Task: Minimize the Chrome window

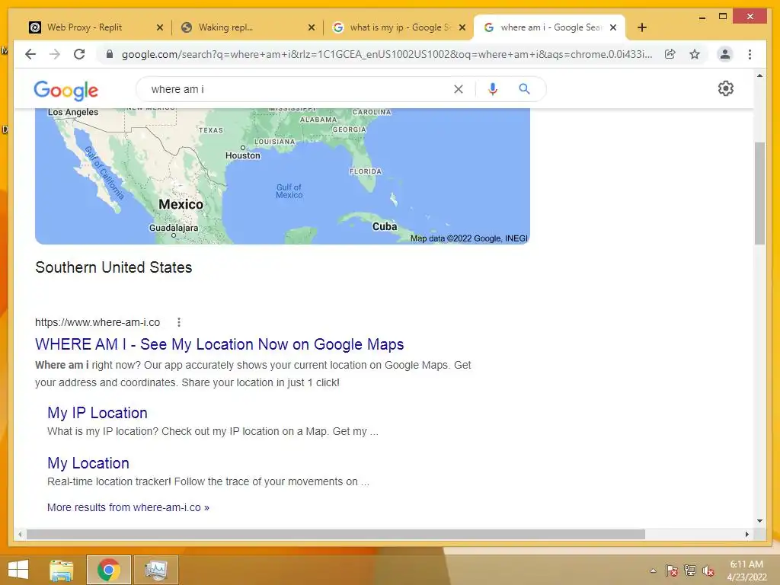Action: pos(702,17)
